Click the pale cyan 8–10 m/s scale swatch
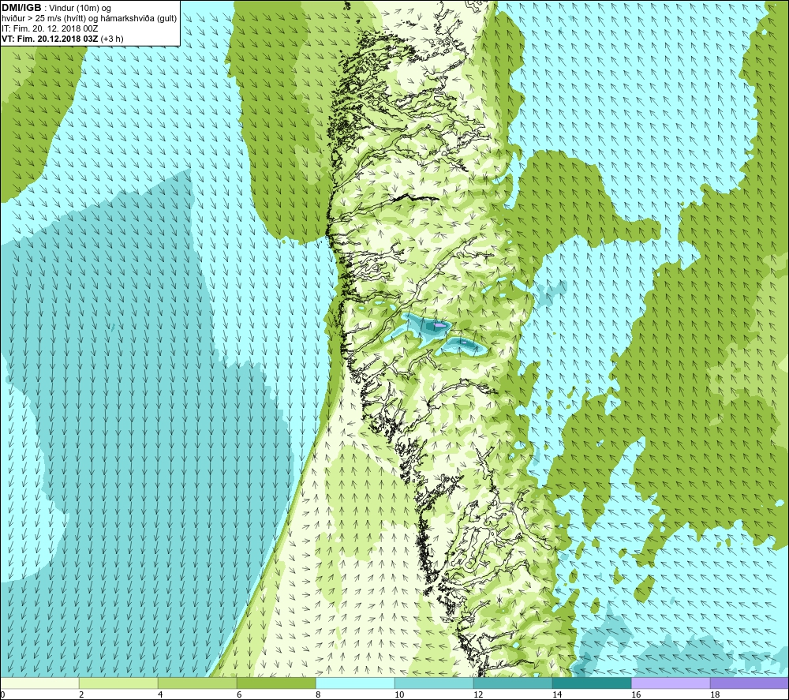Viewport: 789px width, 700px height. (355, 683)
